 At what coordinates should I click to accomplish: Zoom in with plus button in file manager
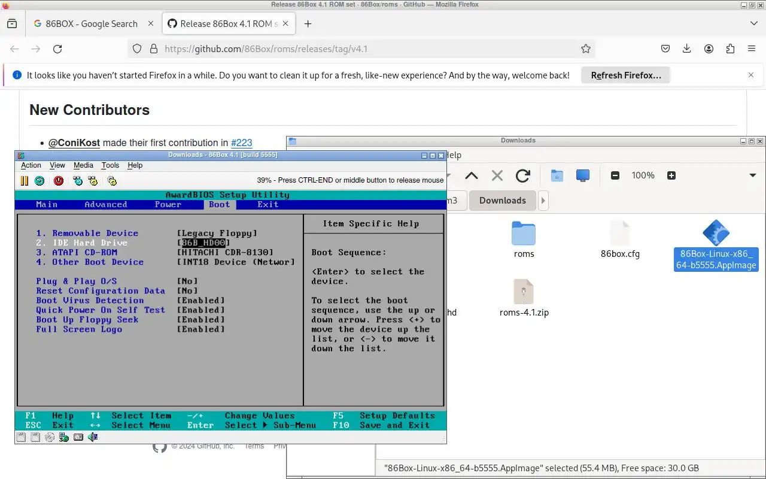[671, 175]
